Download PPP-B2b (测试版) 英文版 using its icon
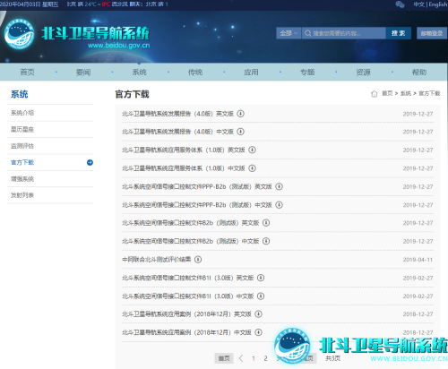Screen dimensions: 448x369 coord(279,186)
